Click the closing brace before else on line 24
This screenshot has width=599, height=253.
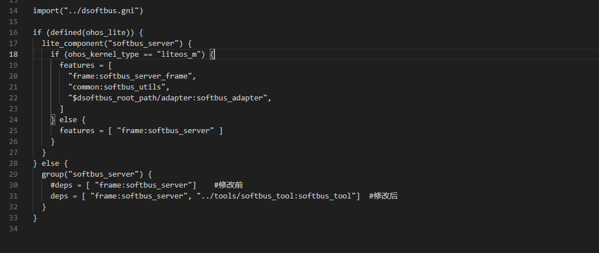click(53, 120)
